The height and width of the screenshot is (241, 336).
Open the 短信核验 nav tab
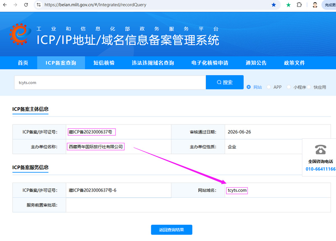(x=104, y=63)
